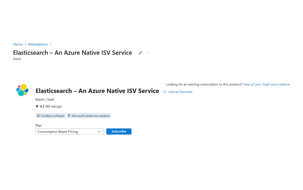The image size is (303, 190).
Task: Select the Consumption Based Pricing field
Action: point(64,131)
